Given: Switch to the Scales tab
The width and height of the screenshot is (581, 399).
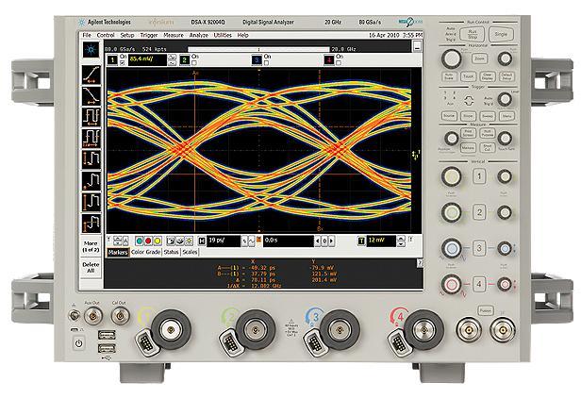Looking at the screenshot, I should [191, 252].
